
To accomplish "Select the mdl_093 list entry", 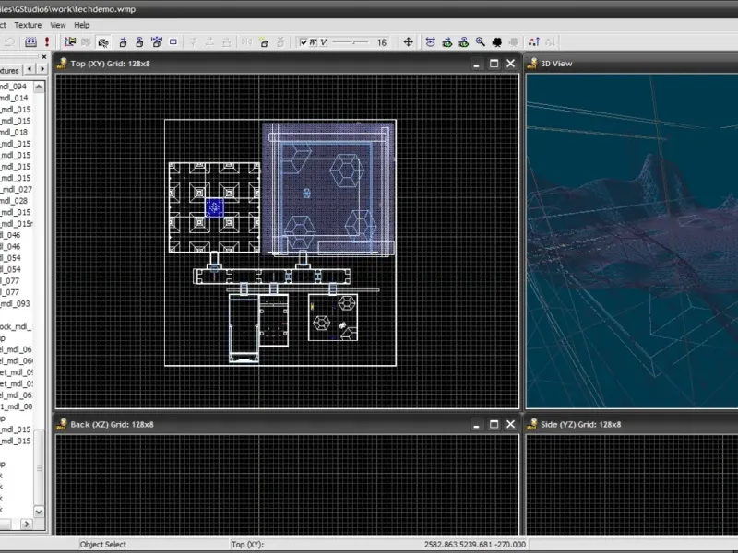I will [15, 304].
